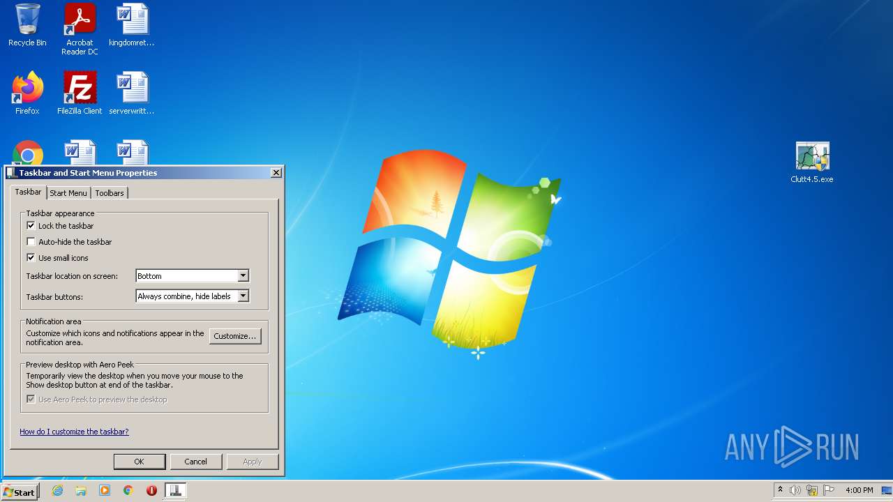Enable Auto-hide the taskbar

click(31, 242)
